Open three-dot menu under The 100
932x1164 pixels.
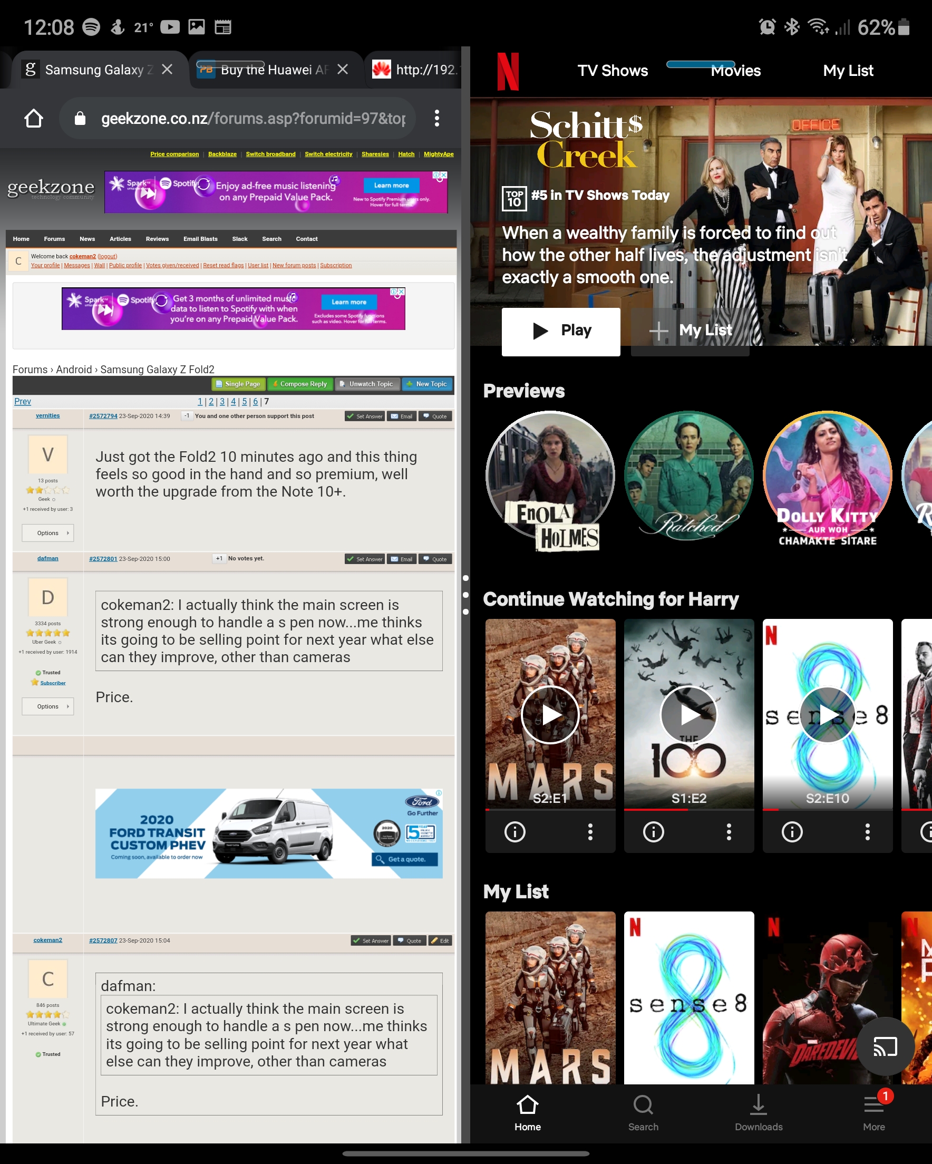click(x=729, y=832)
